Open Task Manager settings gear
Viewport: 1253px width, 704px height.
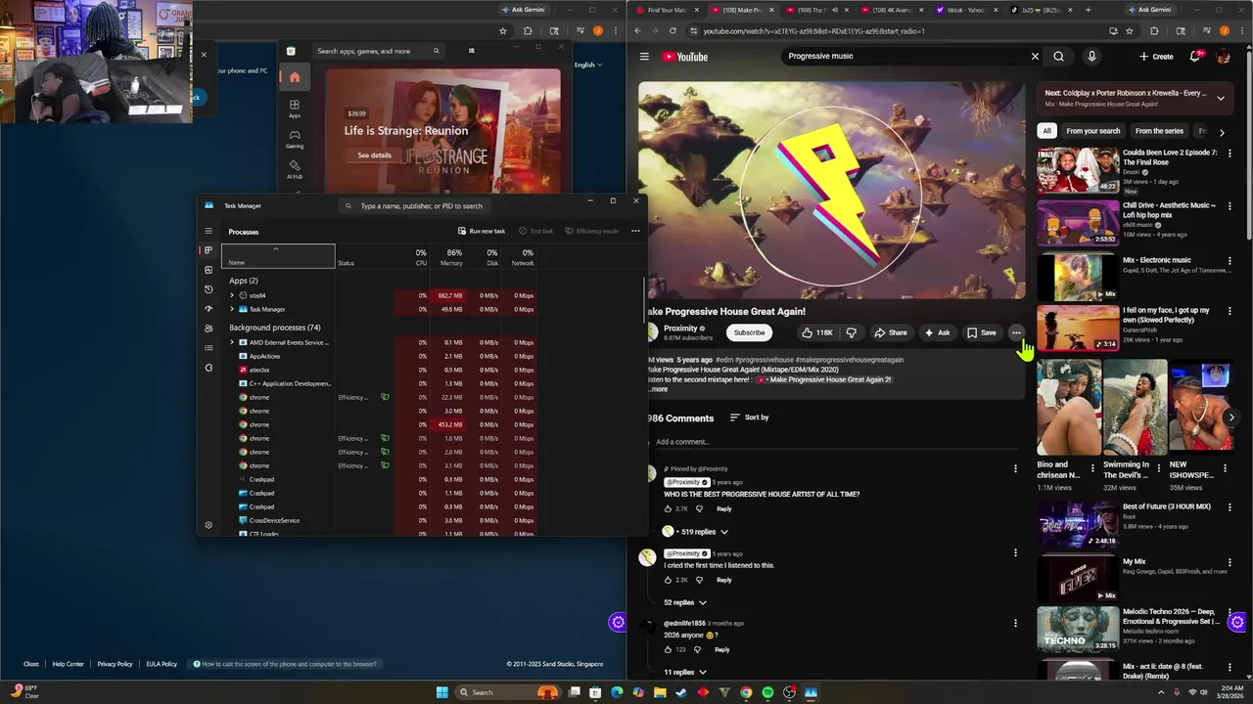[x=209, y=525]
